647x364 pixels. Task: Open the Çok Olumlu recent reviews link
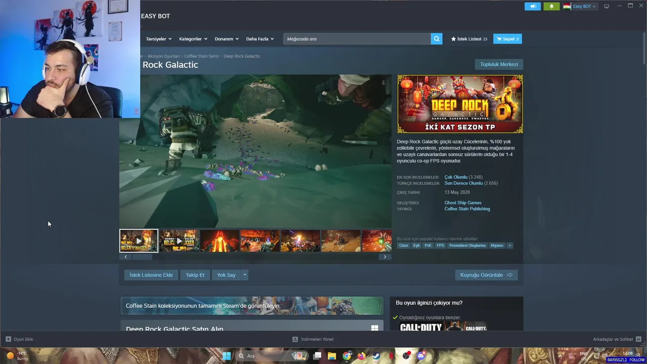[456, 177]
